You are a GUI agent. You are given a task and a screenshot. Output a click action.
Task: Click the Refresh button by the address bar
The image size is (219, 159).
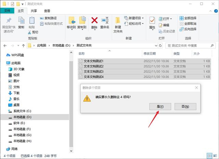(160, 46)
